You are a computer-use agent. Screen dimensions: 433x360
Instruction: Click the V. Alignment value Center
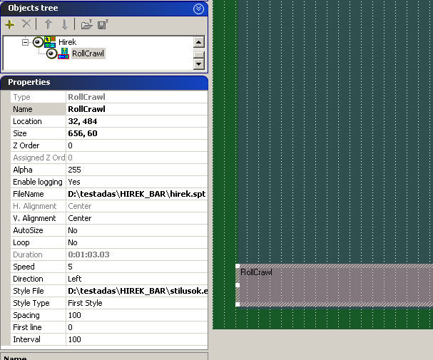[137, 218]
